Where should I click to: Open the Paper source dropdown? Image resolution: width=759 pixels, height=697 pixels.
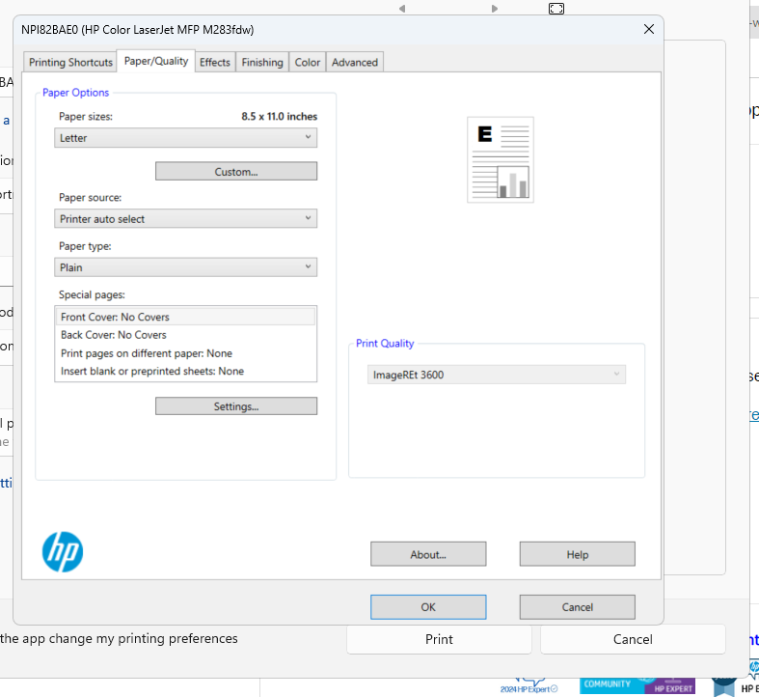pos(186,218)
